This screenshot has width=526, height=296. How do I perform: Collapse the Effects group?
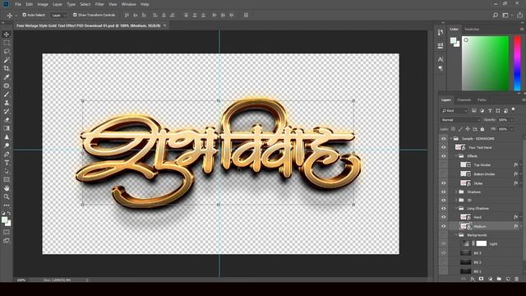point(456,156)
